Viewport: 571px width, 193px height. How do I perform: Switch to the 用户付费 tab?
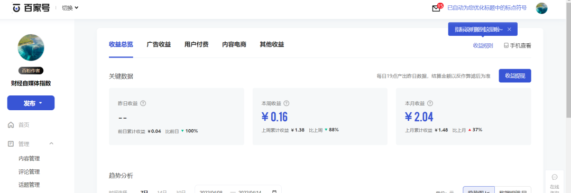196,44
